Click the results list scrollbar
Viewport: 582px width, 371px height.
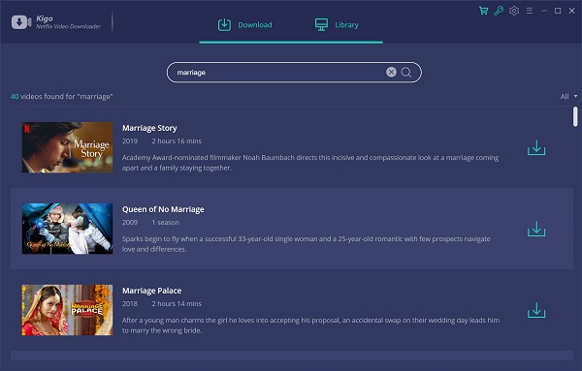click(575, 117)
